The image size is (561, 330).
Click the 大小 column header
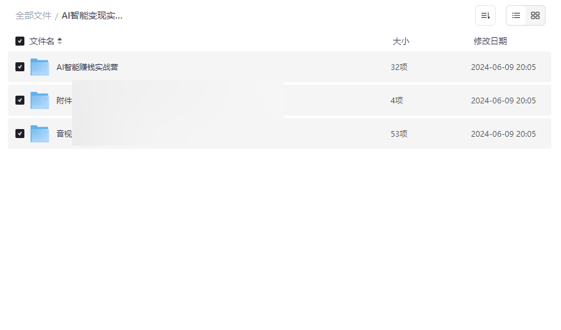click(x=401, y=41)
